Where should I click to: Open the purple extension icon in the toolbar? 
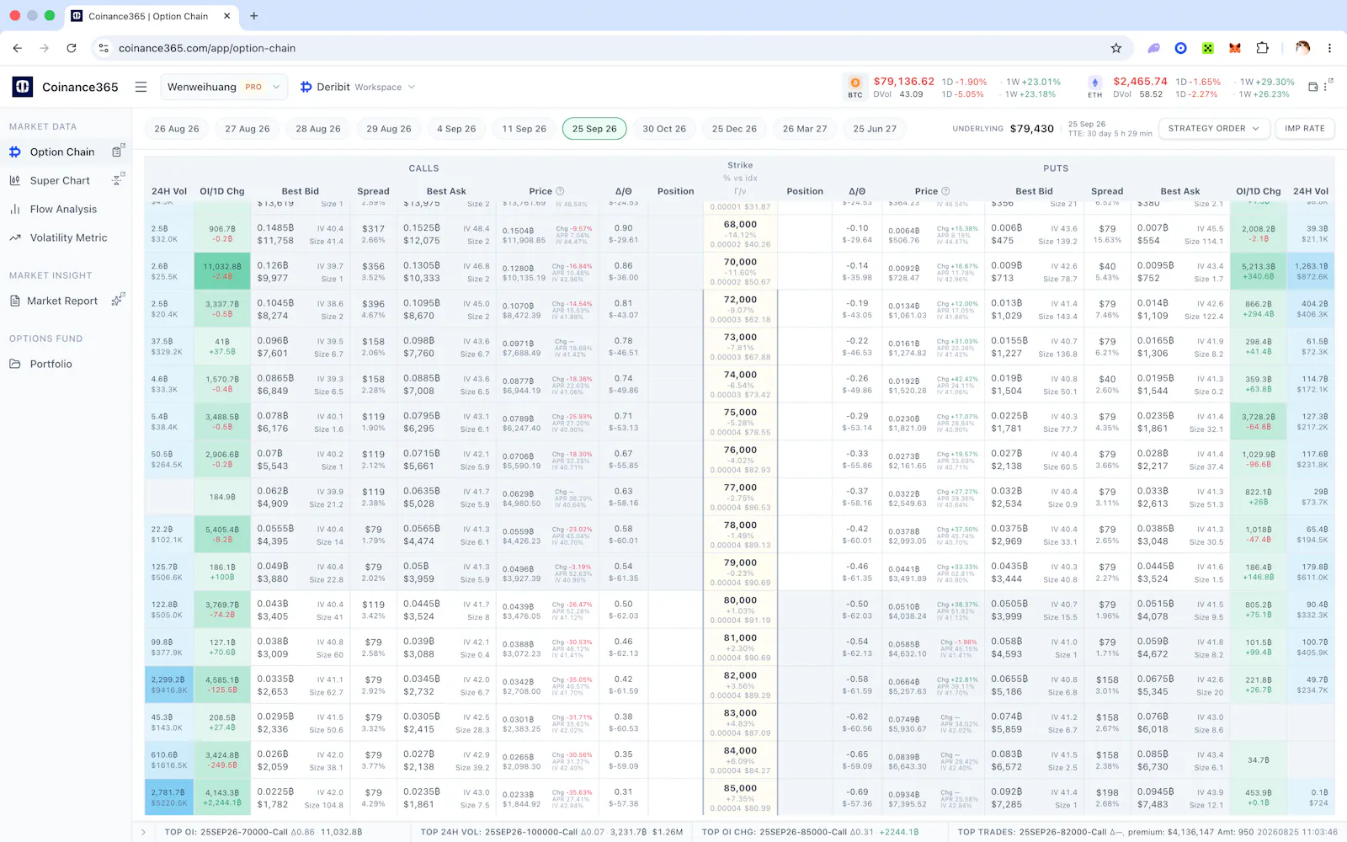coord(1154,48)
